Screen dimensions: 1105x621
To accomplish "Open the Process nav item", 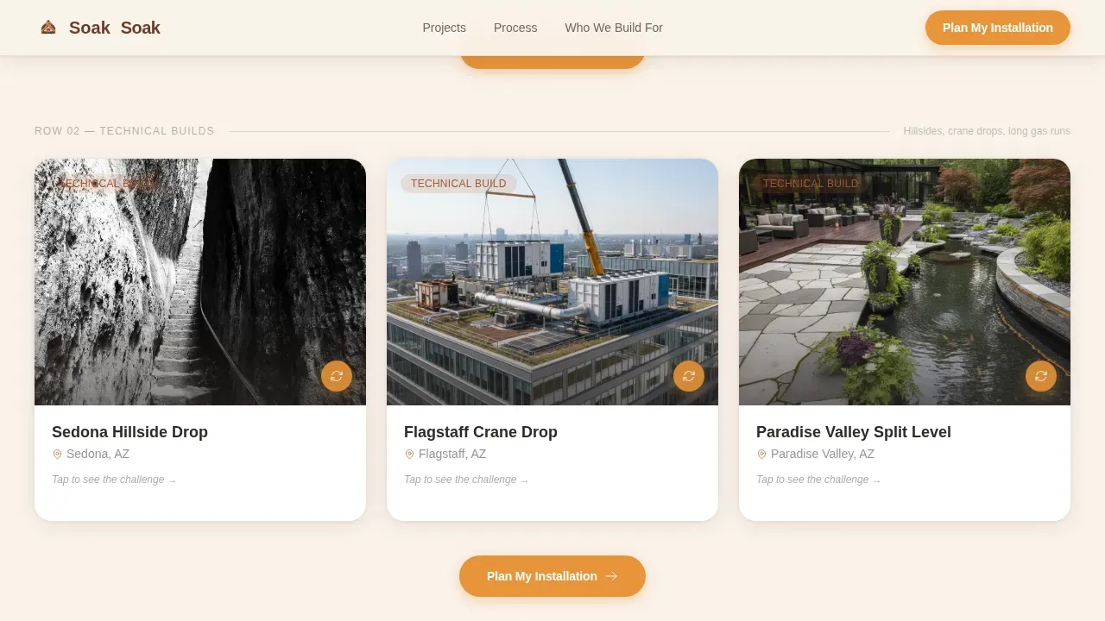I will coord(515,28).
